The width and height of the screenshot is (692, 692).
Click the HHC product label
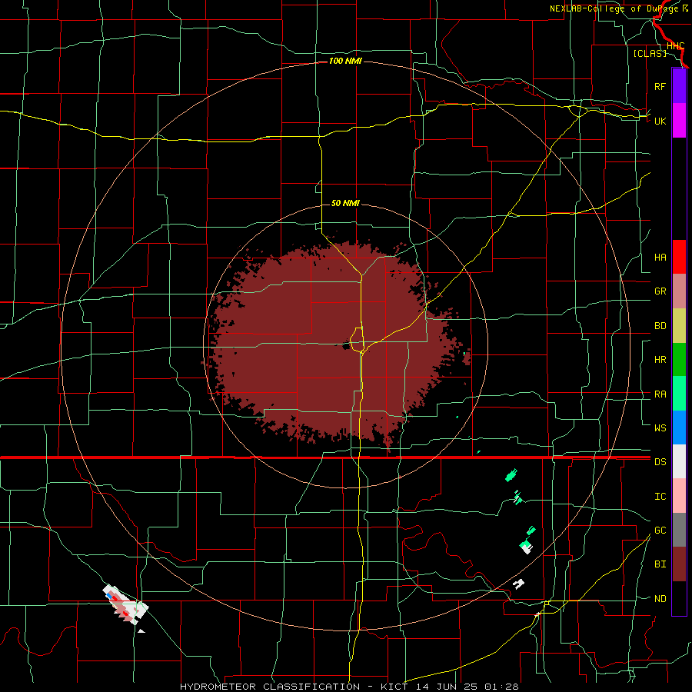click(x=675, y=46)
